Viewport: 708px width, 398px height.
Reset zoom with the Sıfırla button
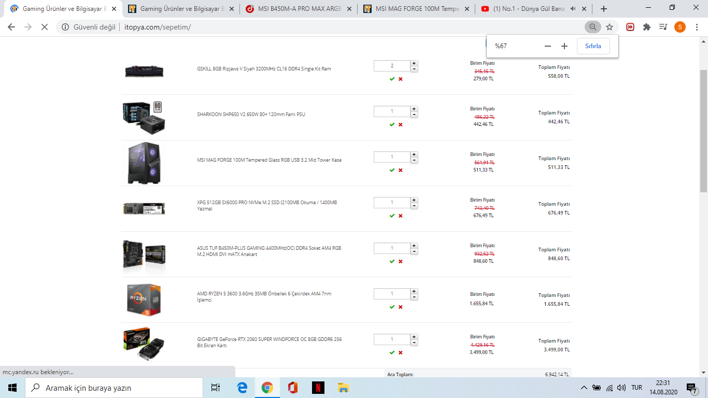(x=593, y=46)
